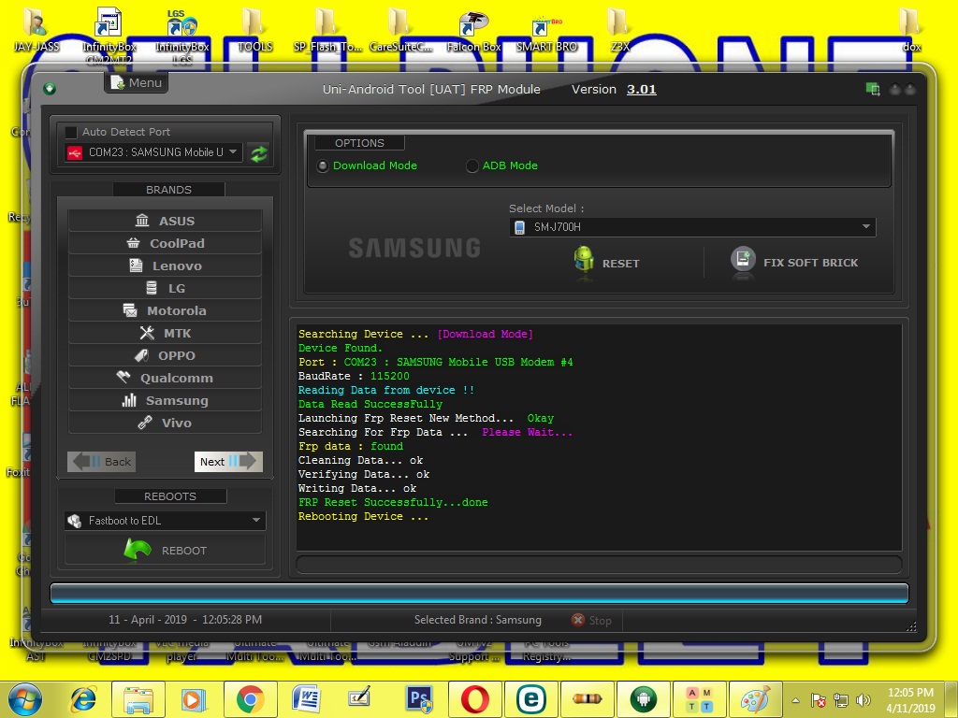
Task: Open the volume speaker tray icon
Action: pos(864,700)
